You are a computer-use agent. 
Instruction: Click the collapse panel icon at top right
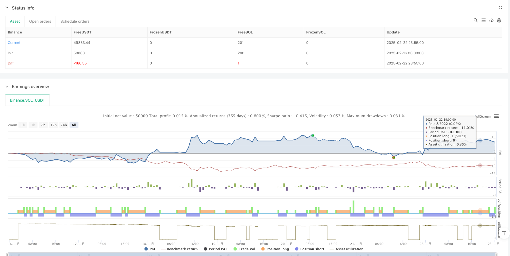click(x=500, y=8)
